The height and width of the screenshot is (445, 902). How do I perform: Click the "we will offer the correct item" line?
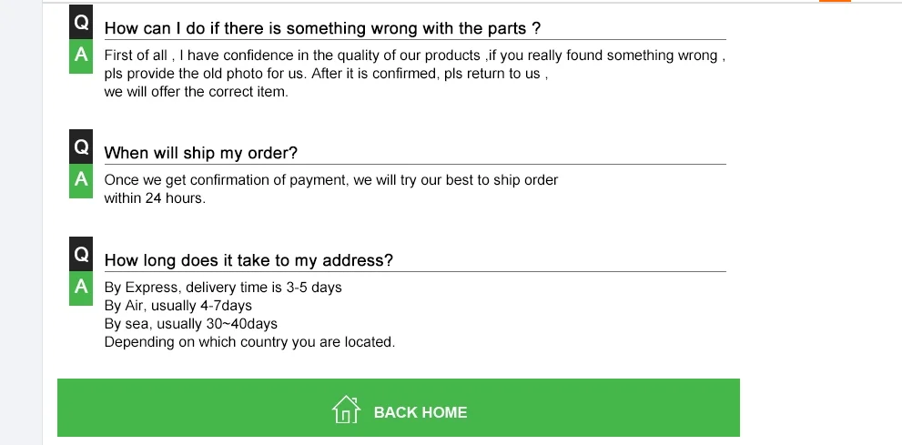[196, 92]
